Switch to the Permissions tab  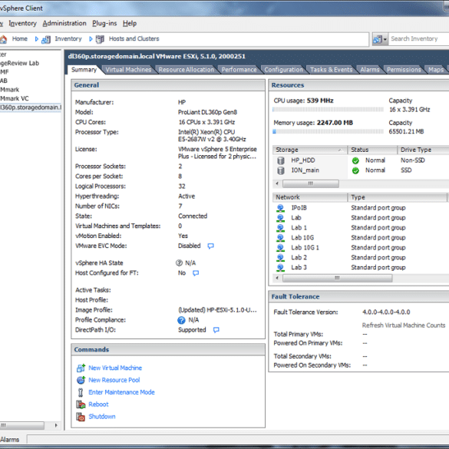click(x=404, y=70)
